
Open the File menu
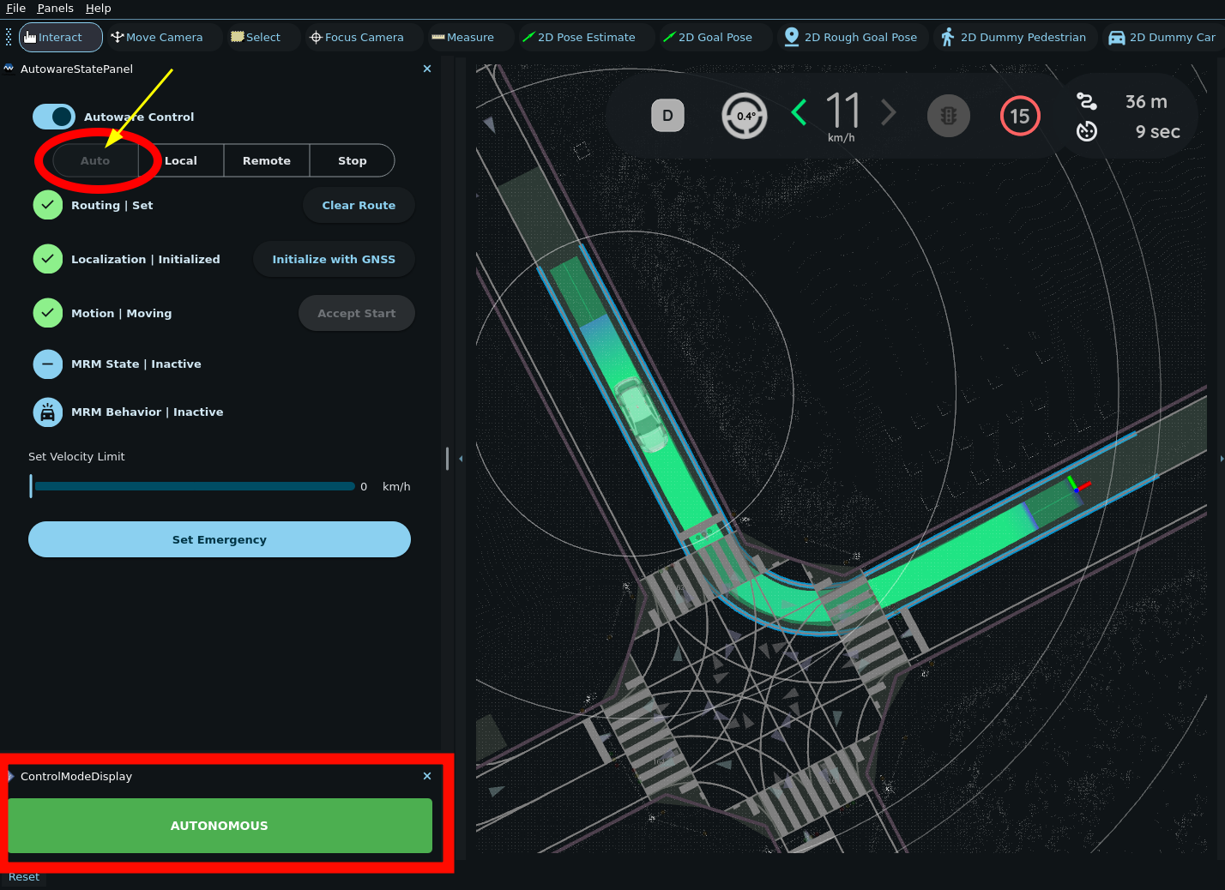(x=15, y=9)
